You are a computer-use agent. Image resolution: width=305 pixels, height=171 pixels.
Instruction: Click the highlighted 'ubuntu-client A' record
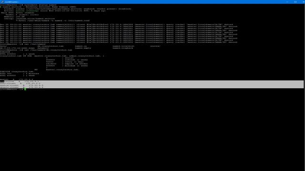click(21, 87)
